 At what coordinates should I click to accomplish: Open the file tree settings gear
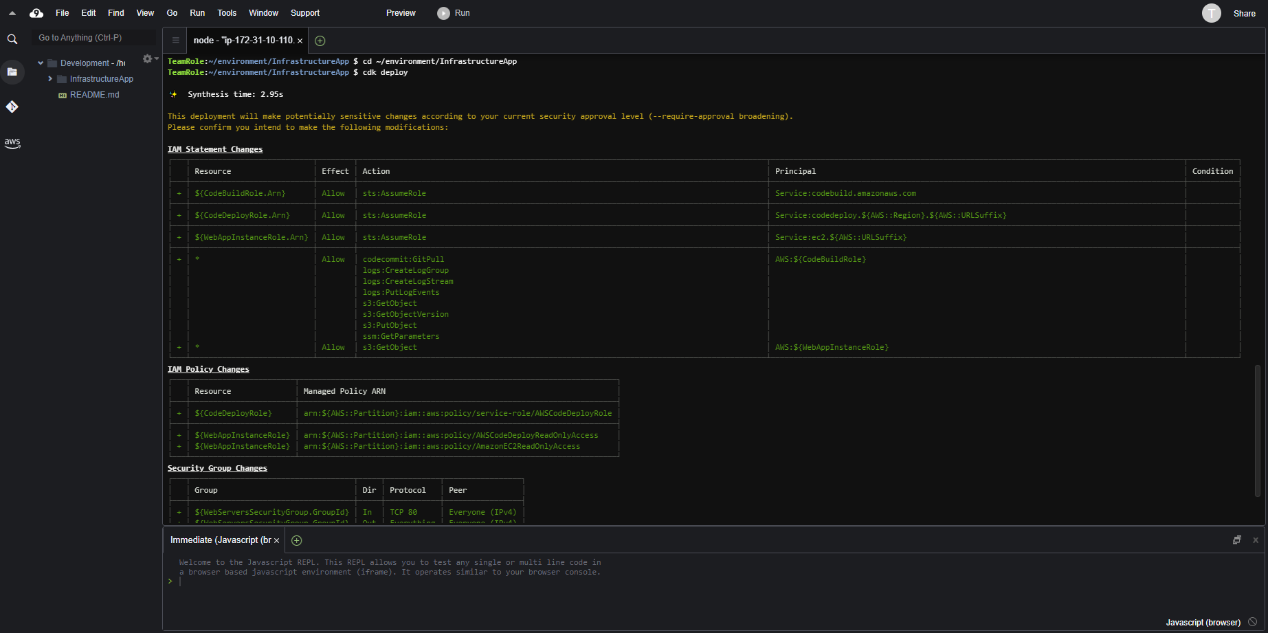pos(147,59)
